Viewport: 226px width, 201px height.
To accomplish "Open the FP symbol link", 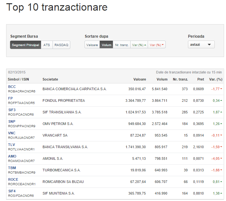I will 10,98.
